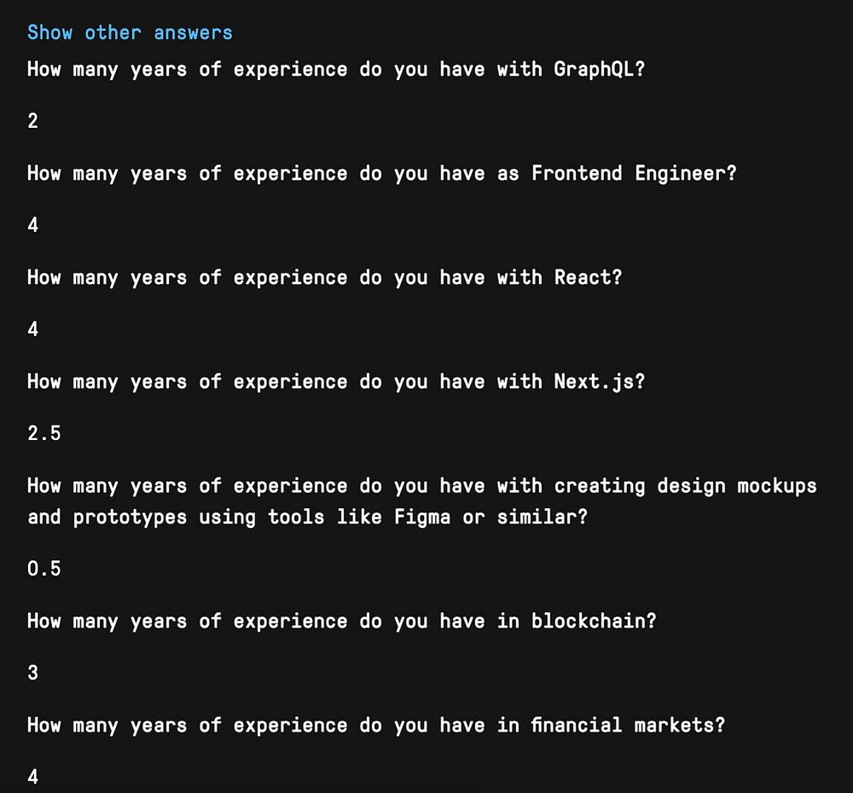Select the design mockups question first line
This screenshot has width=853, height=793.
pos(422,486)
